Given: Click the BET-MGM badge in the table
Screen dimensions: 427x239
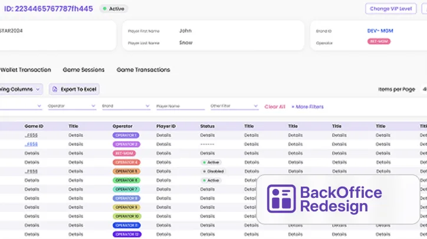Looking at the screenshot, I should click(124, 153).
